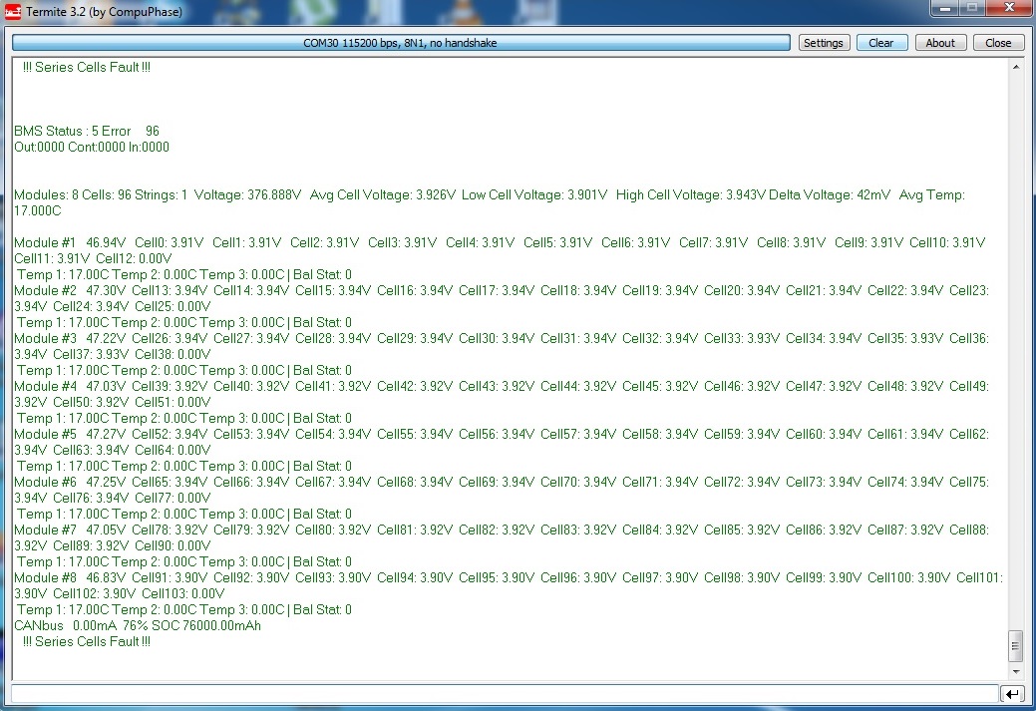Open the Settings dialog
1036x711 pixels.
pyautogui.click(x=824, y=43)
